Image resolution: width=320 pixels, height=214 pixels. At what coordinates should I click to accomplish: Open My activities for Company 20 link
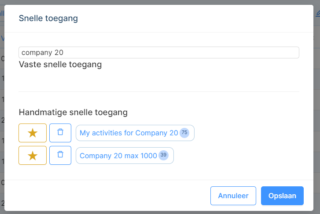point(135,133)
